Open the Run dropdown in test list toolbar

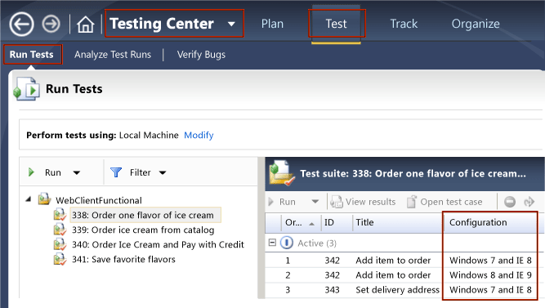[315, 202]
